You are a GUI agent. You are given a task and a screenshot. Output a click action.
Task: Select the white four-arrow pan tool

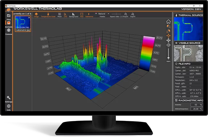point(168,40)
